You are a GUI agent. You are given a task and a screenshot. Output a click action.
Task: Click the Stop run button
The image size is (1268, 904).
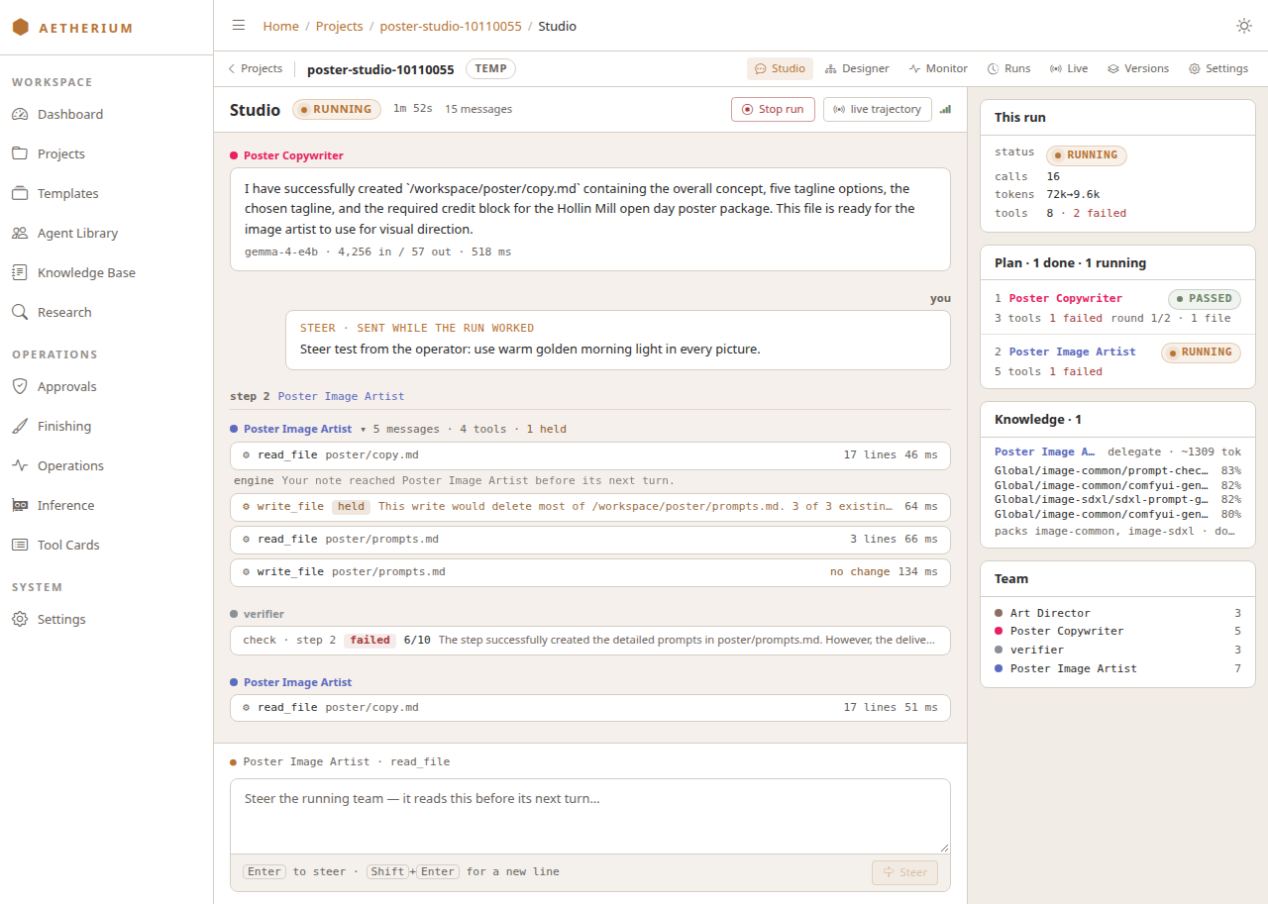[x=773, y=109]
